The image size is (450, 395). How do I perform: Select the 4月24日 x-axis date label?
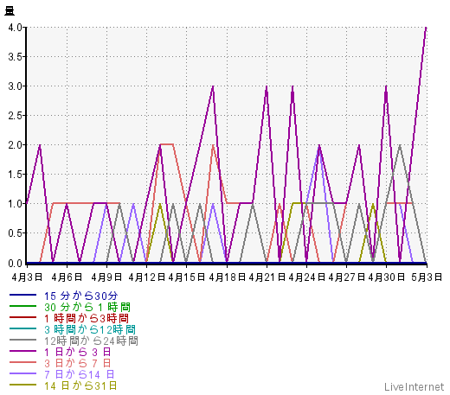coord(306,277)
